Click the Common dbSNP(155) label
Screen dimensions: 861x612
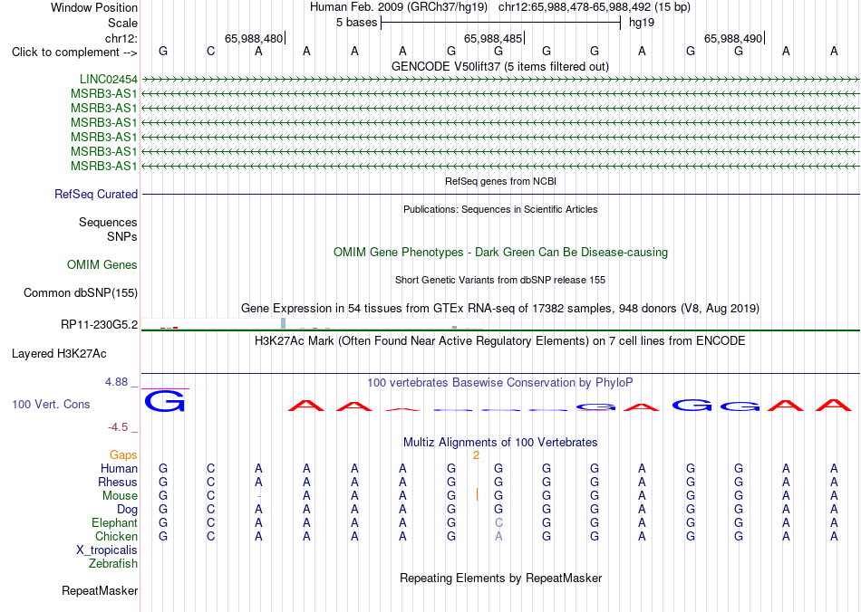click(81, 292)
